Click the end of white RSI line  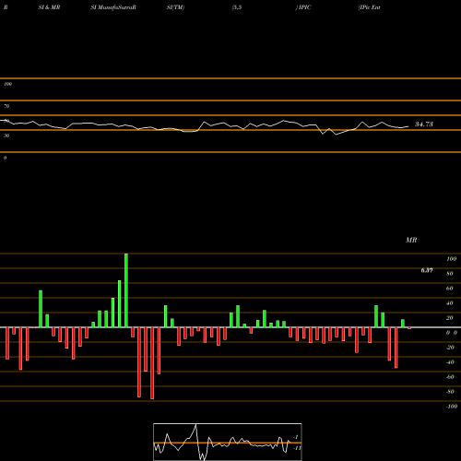(408, 126)
